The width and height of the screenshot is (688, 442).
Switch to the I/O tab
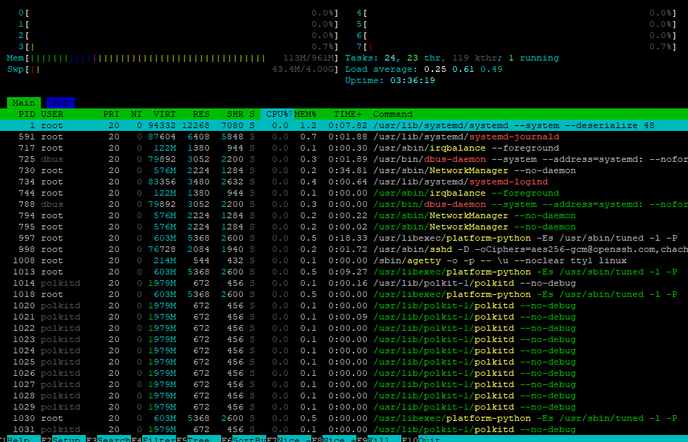[x=61, y=103]
